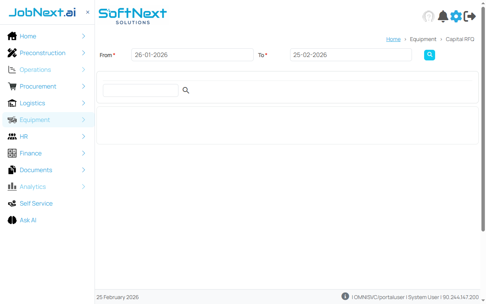Expand the Procurement menu chevron

84,86
